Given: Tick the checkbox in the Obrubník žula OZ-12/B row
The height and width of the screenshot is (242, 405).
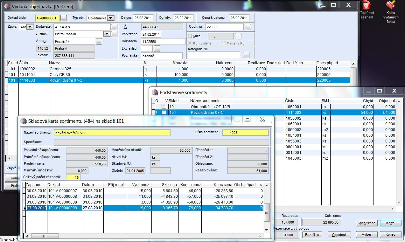Looking at the screenshot, I should coord(164,107).
